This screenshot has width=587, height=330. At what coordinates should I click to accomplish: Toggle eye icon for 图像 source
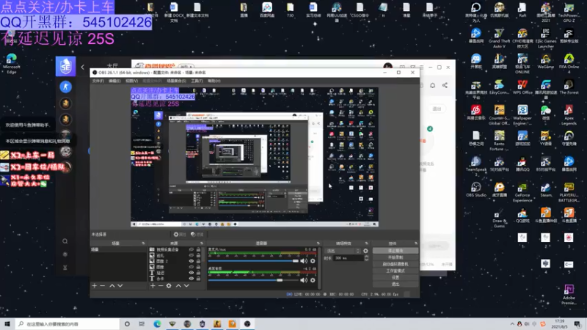click(192, 267)
